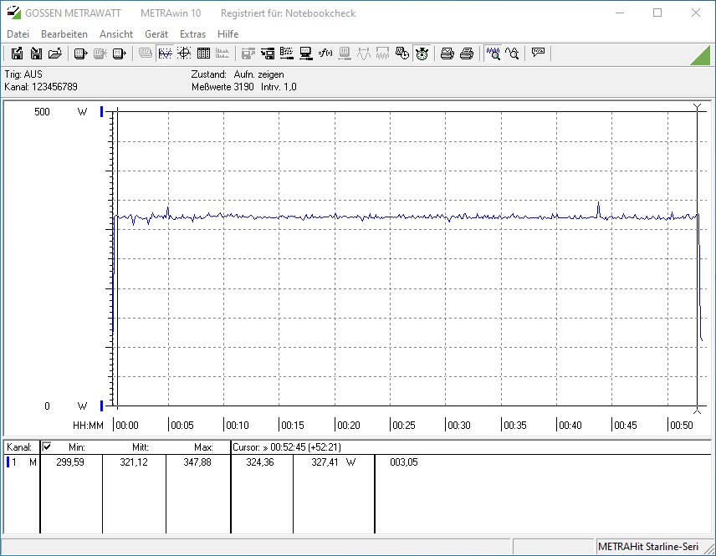Click the greyed multimeter display icon
Viewport: 716px width, 556px height.
(x=146, y=54)
